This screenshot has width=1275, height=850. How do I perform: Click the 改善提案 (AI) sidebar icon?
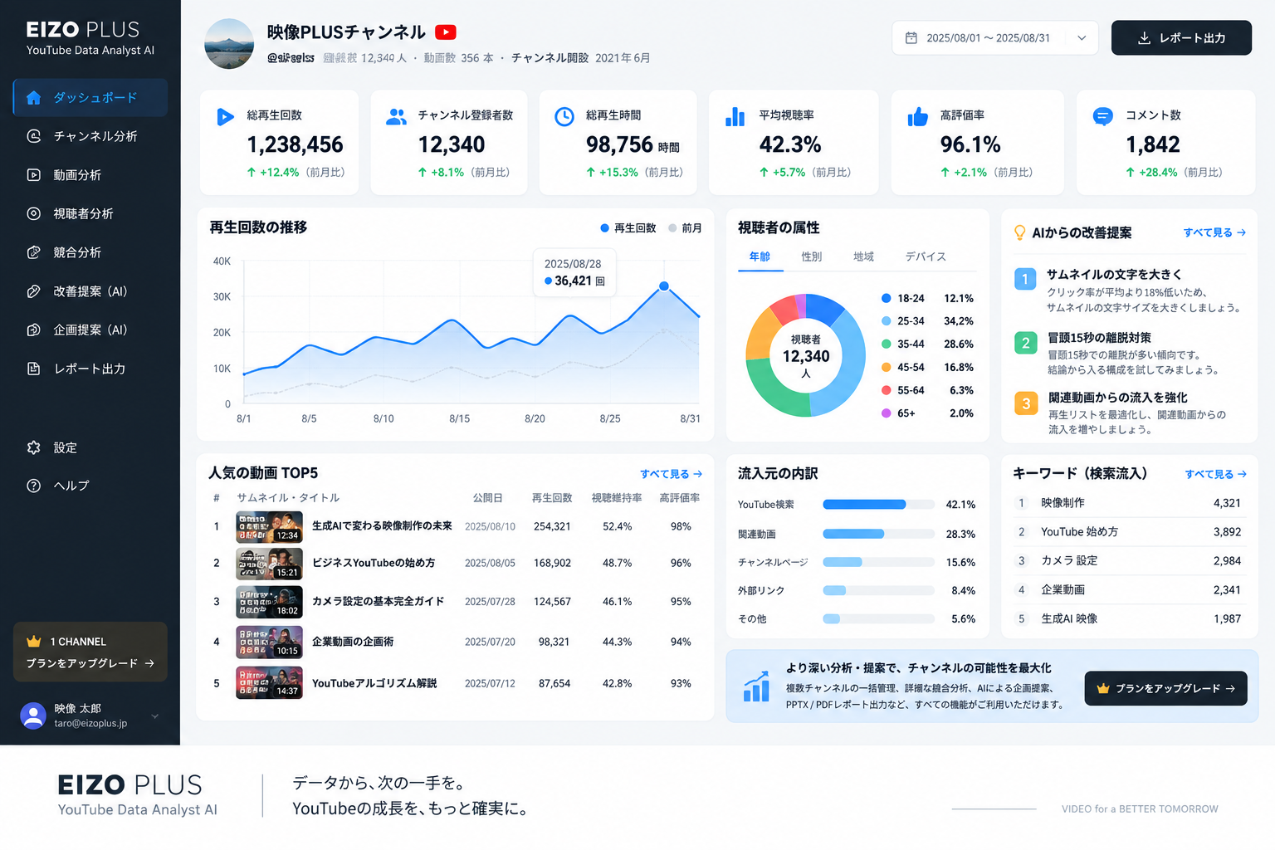point(34,291)
